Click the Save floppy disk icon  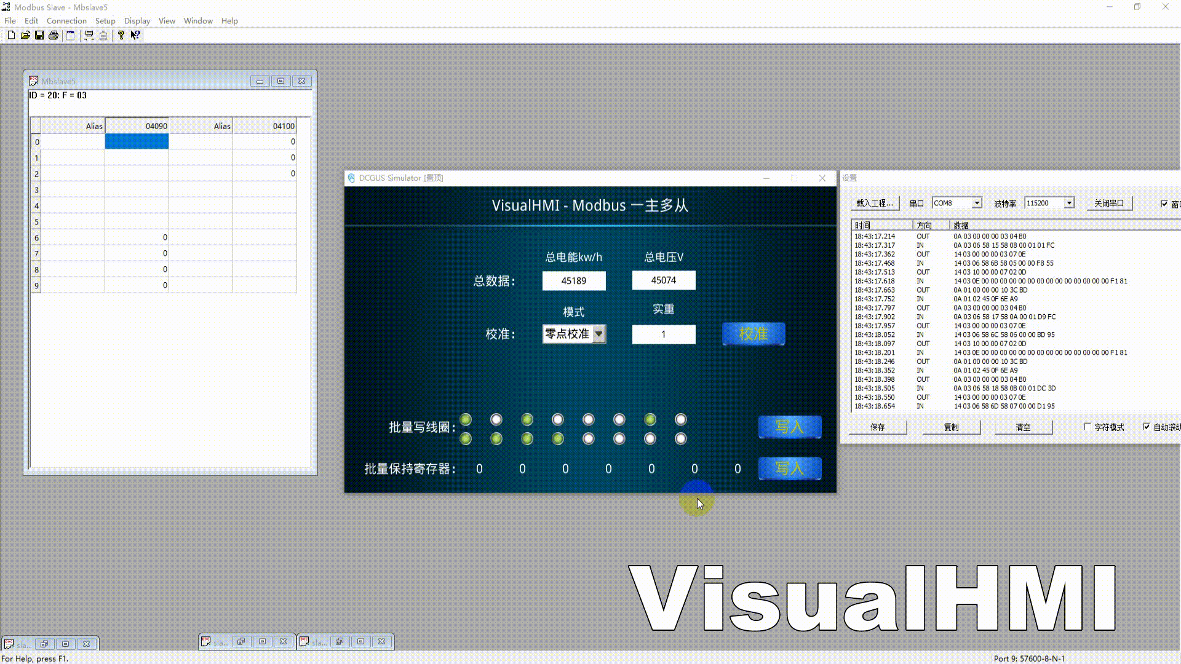point(39,36)
